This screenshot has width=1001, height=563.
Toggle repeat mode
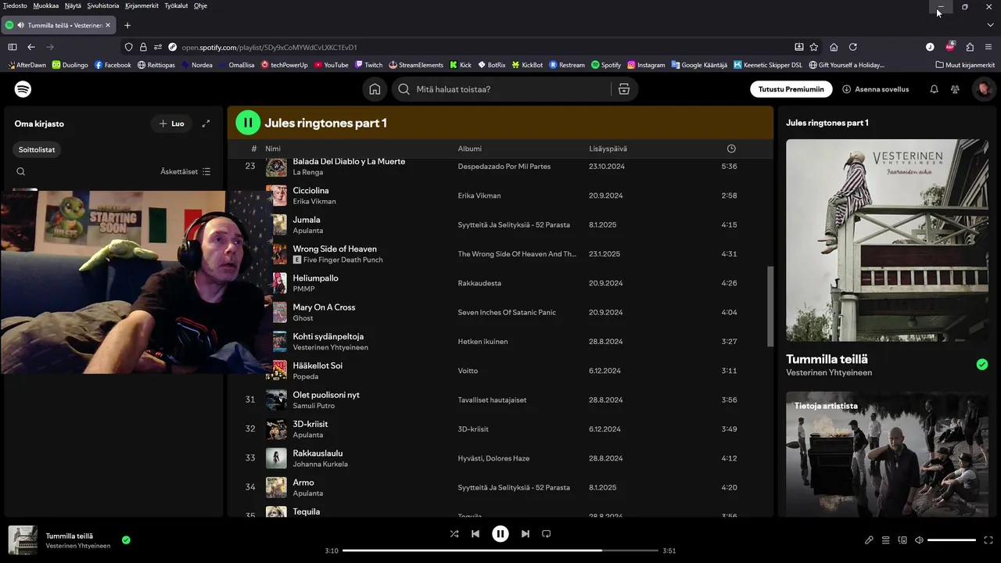pos(547,534)
